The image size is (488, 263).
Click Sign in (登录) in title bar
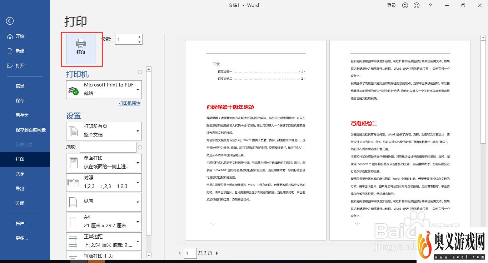click(x=392, y=5)
